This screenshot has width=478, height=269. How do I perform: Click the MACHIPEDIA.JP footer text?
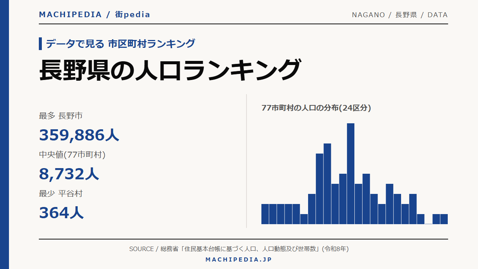(x=239, y=259)
